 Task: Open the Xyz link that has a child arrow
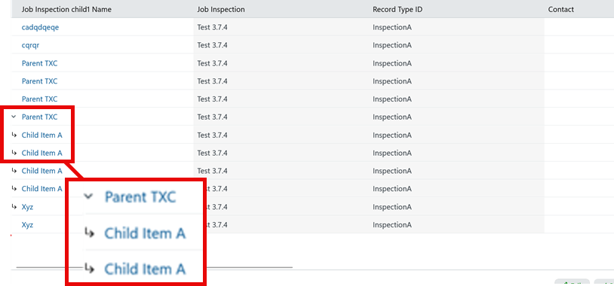27,207
